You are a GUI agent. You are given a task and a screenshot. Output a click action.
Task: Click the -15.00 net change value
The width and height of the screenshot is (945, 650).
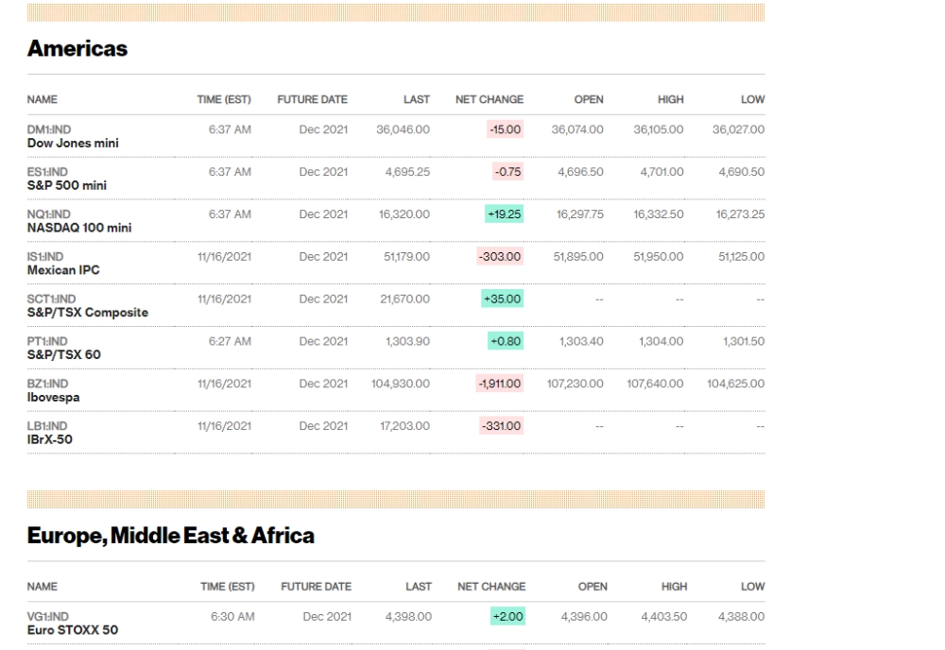point(505,129)
